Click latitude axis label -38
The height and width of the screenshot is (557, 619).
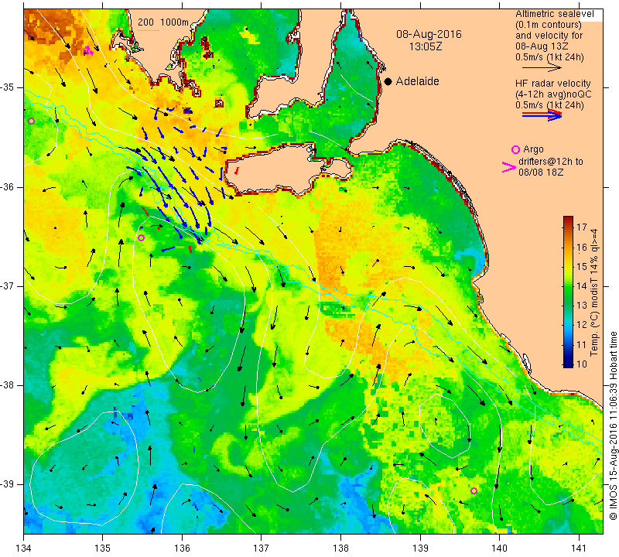tap(8, 385)
